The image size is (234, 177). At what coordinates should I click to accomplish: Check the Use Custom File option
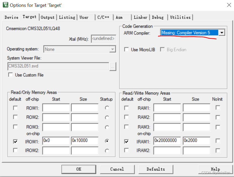(11, 75)
